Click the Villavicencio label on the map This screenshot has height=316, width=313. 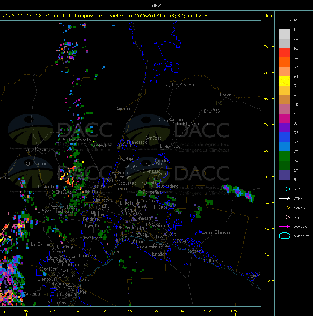74,140
